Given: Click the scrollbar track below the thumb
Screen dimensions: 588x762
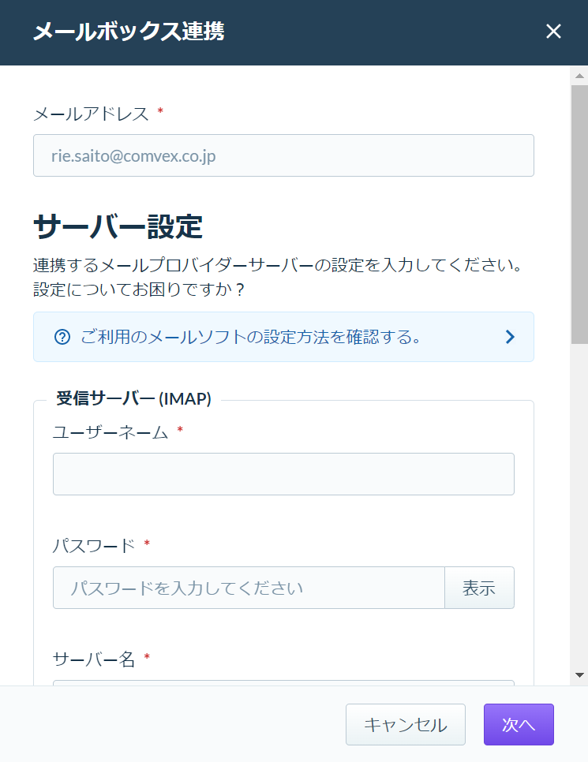Looking at the screenshot, I should [579, 506].
